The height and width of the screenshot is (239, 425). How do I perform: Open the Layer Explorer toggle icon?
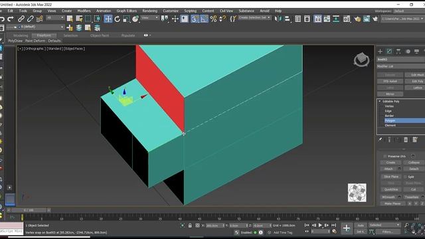coord(307,19)
